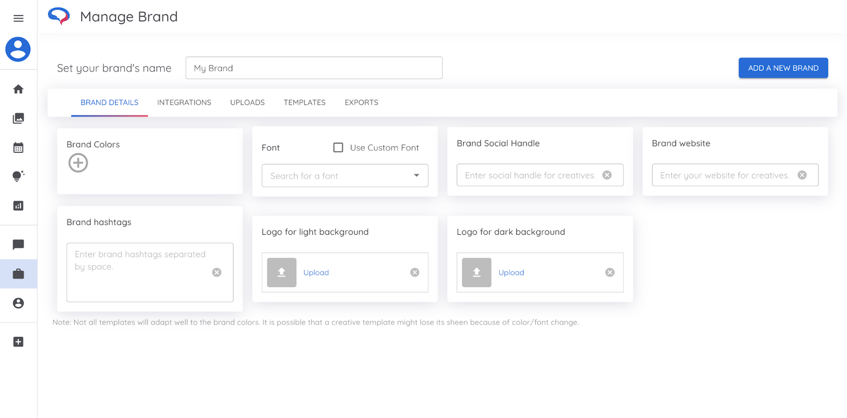Click Upload link for light background logo
The image size is (847, 418).
[x=316, y=272]
